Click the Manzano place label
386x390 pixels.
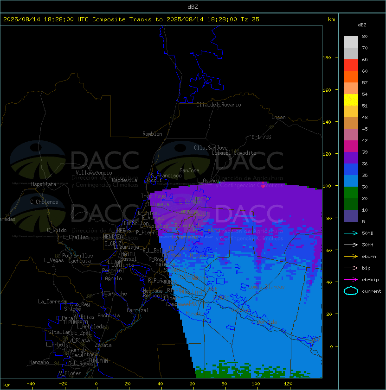coord(39,362)
